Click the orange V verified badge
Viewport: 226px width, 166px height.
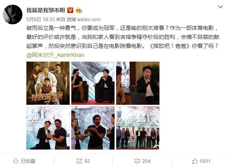[70, 10]
